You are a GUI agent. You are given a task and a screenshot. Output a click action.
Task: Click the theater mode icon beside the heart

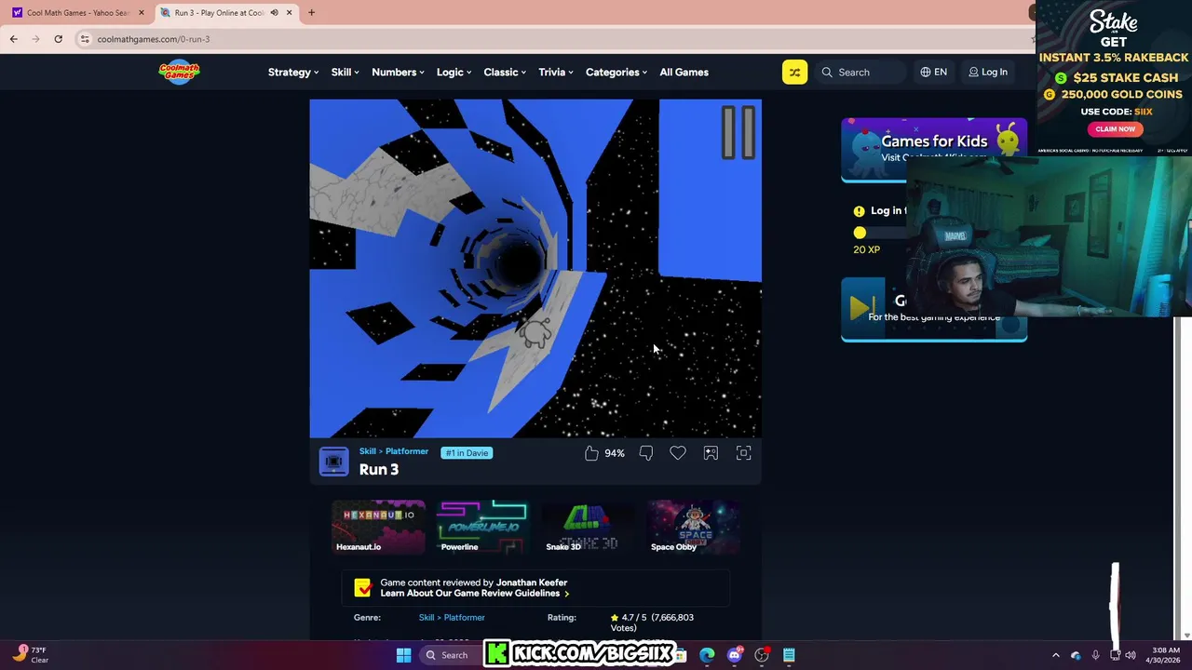pos(711,453)
